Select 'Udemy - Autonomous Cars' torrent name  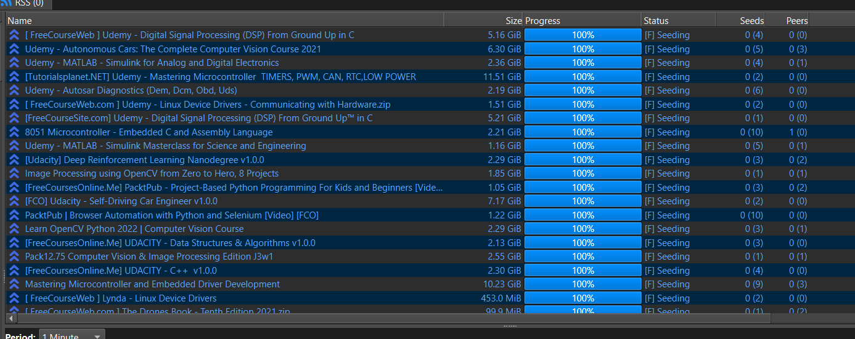173,49
